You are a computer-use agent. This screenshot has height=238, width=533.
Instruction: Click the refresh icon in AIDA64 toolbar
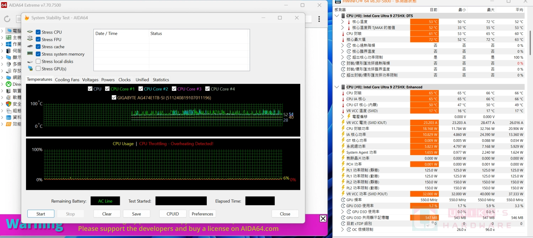(x=7, y=19)
